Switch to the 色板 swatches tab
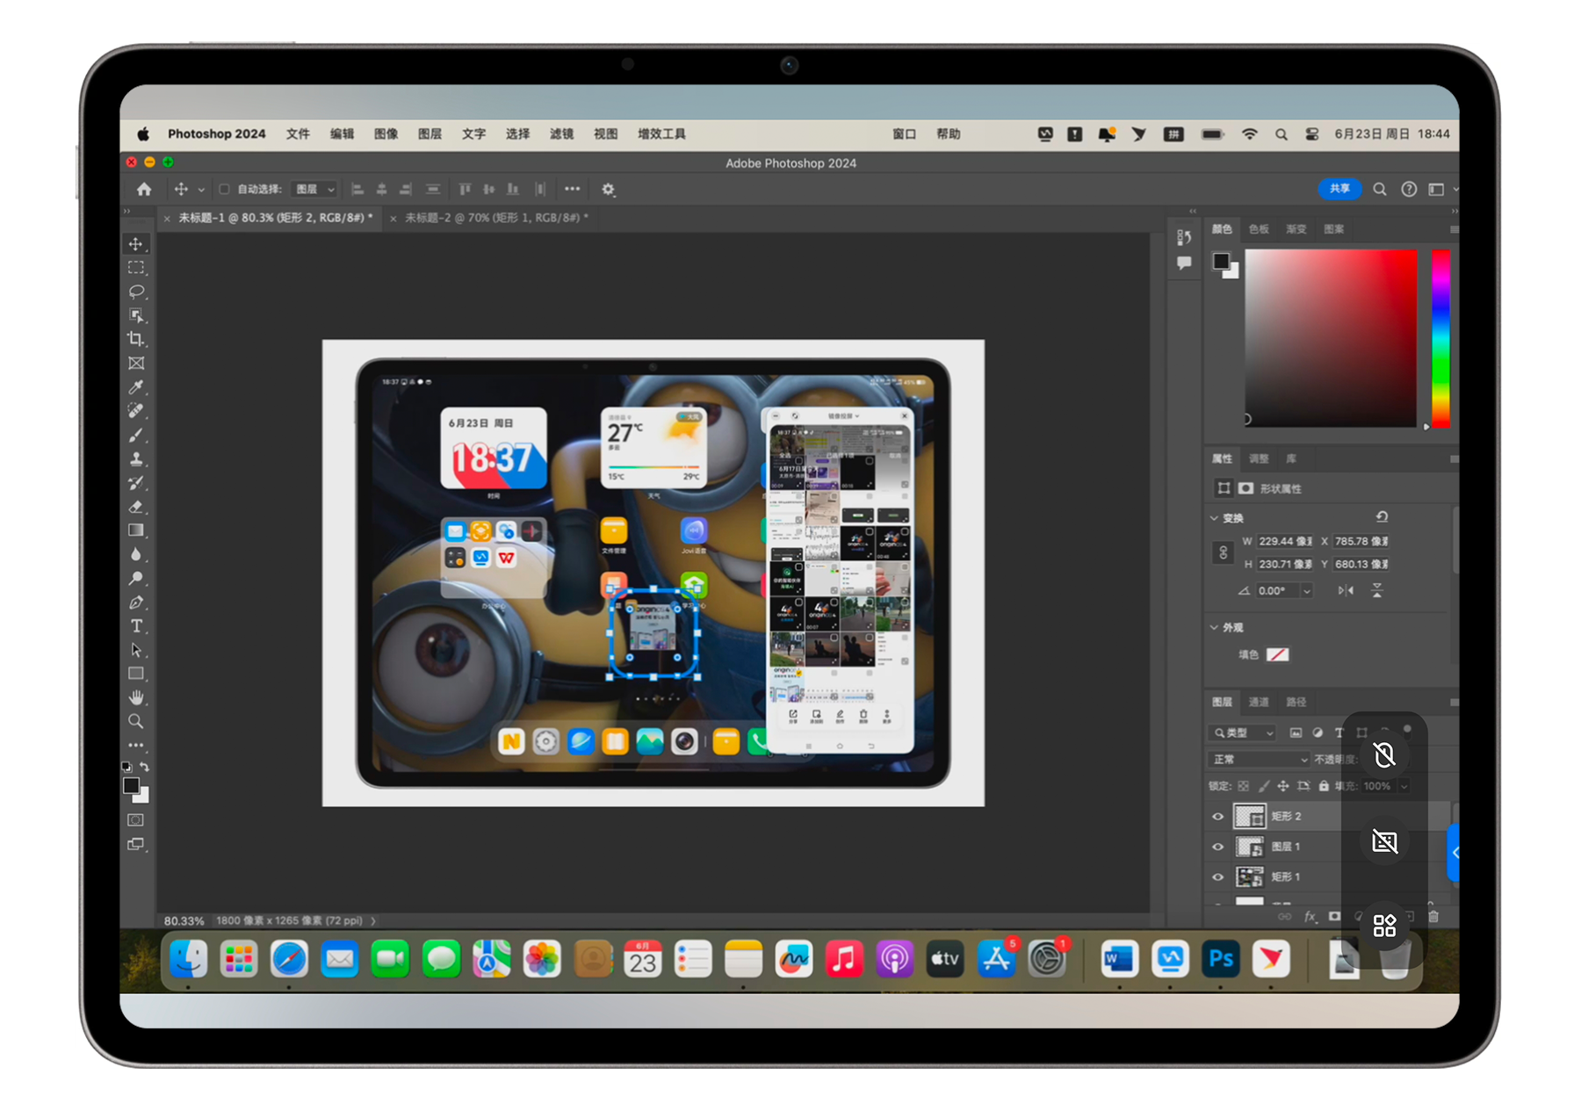The width and height of the screenshot is (1581, 1111). coord(1259,229)
